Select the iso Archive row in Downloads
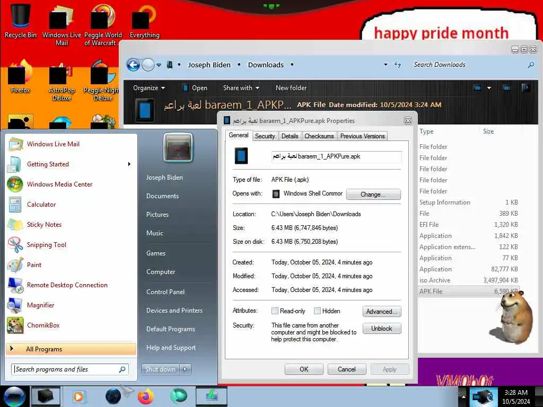The width and height of the screenshot is (543, 407). point(469,280)
